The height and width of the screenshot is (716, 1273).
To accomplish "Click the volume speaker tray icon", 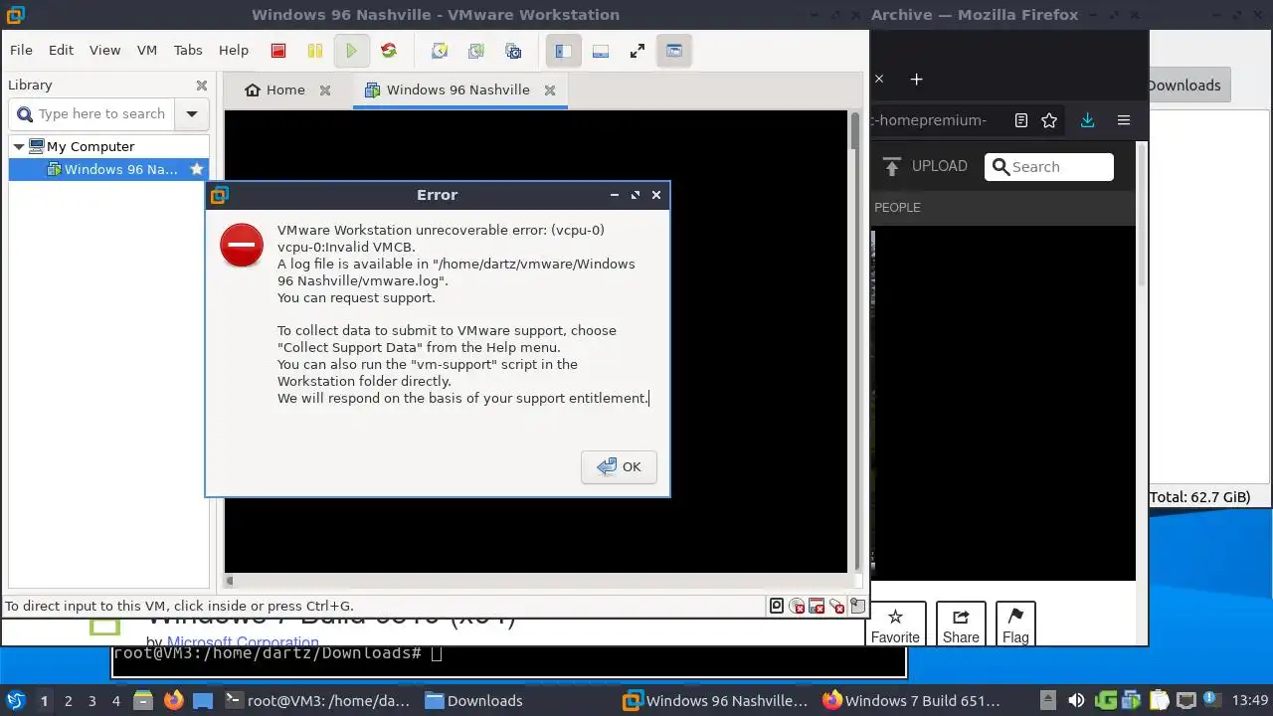I will tap(1077, 700).
